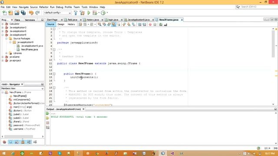Toggle the Show Inherited Members Navigator filter
Viewport: 278px width, 156px height.
point(4,142)
